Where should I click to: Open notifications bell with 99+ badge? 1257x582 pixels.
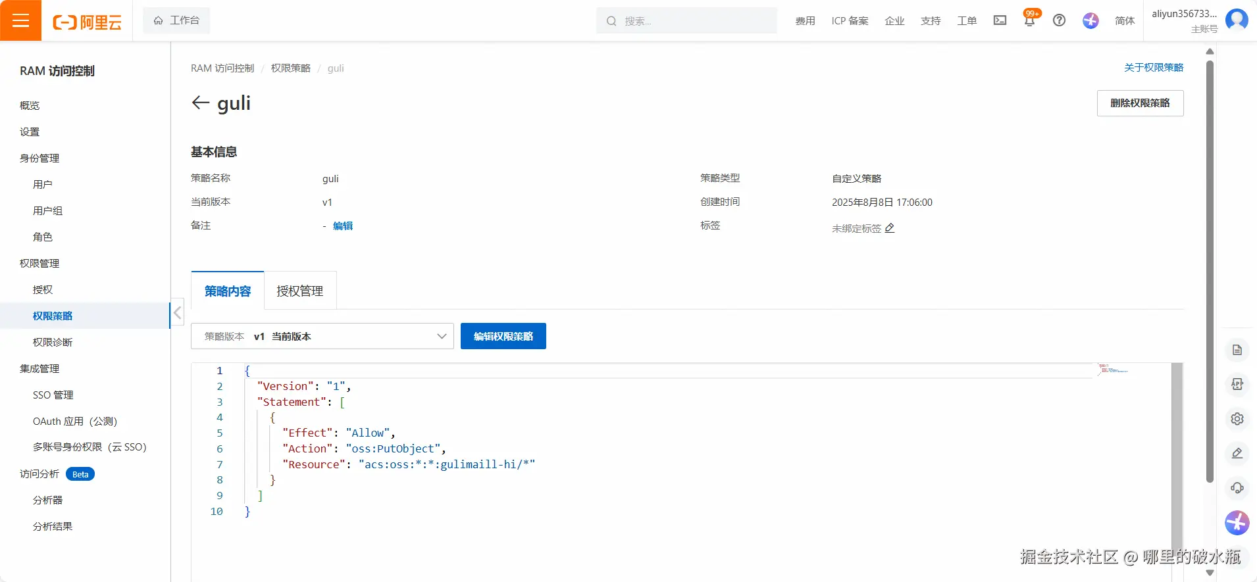pos(1030,19)
